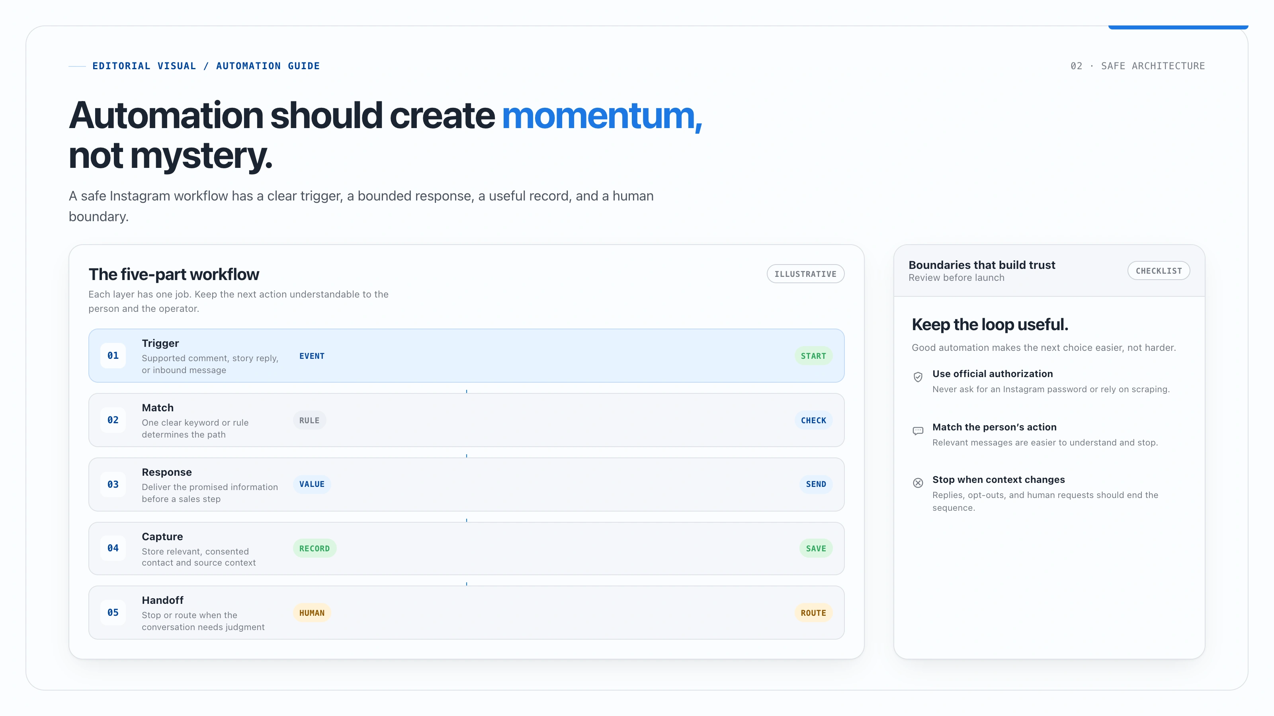Click the 04 step number badge
This screenshot has height=716, width=1274.
click(x=113, y=548)
